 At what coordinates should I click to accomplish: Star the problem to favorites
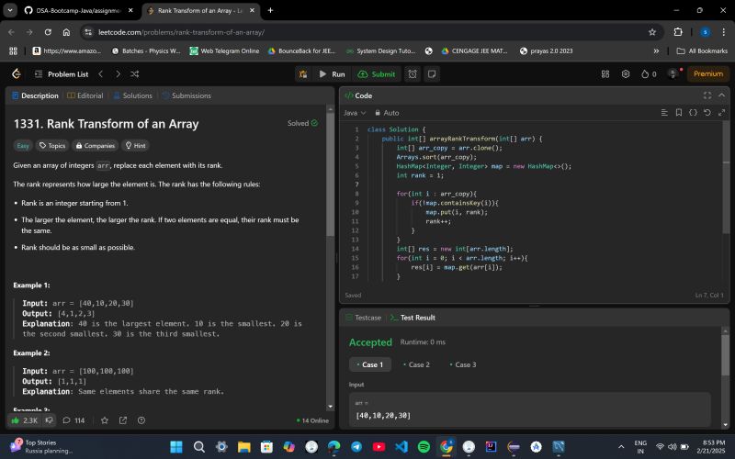(x=104, y=420)
